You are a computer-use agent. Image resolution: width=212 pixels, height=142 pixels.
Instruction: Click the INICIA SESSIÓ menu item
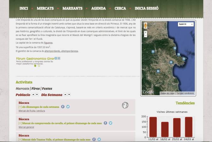[x=146, y=9]
